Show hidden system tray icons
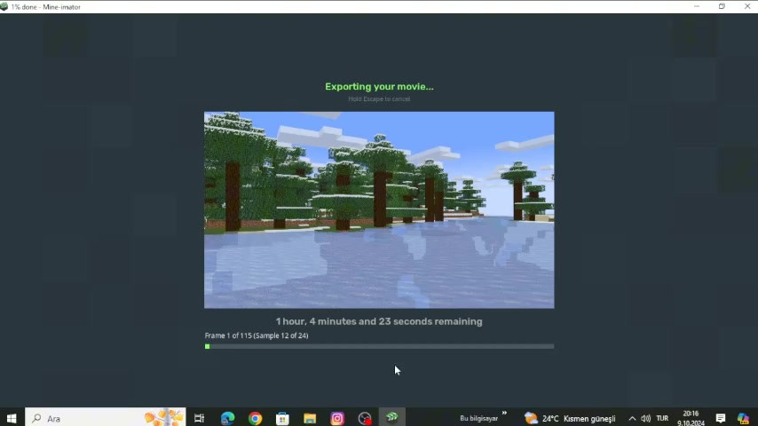 (632, 418)
